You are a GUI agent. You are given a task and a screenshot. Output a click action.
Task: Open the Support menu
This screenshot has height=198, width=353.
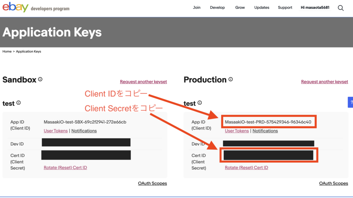(x=285, y=8)
